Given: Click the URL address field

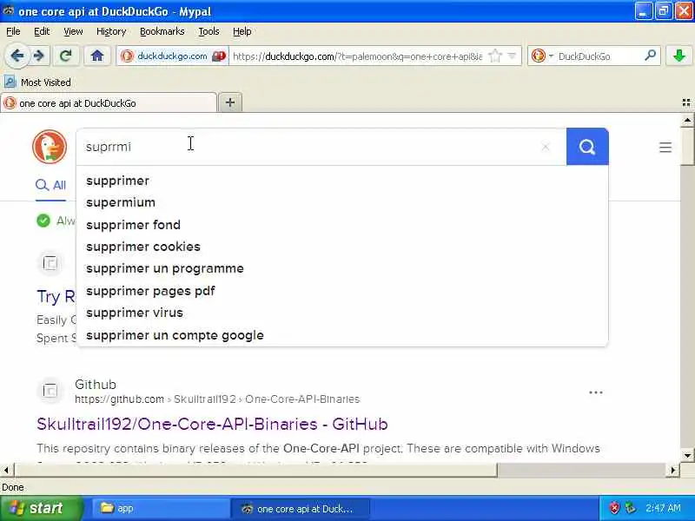Looking at the screenshot, I should point(357,56).
